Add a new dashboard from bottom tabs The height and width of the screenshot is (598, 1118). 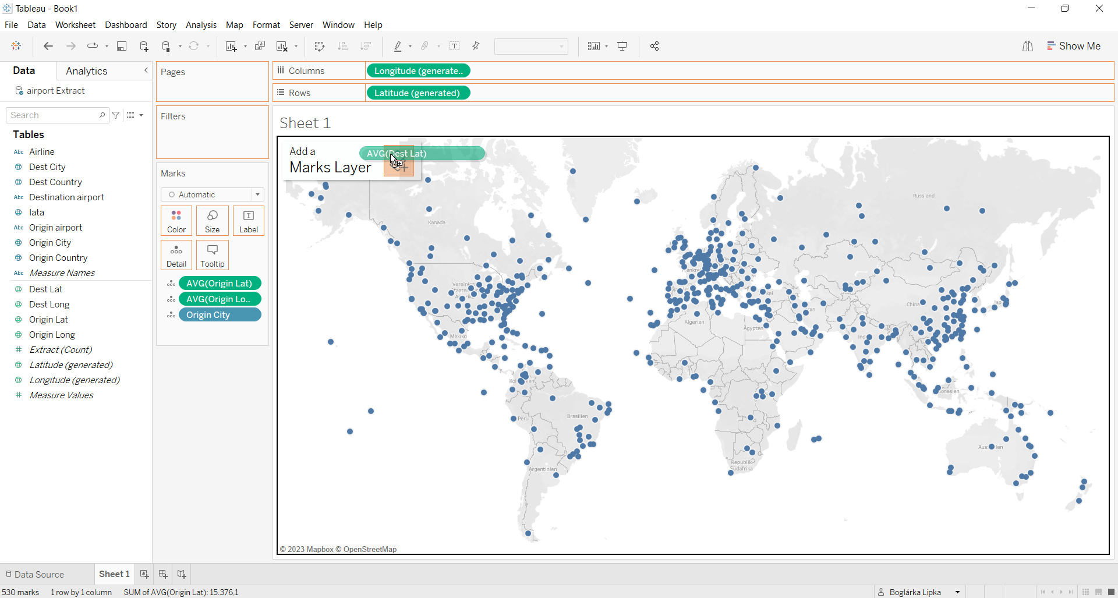click(163, 574)
